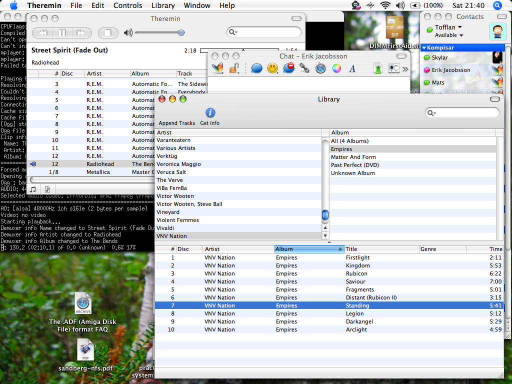512x384 pixels.
Task: Open MSN butterfly service menu in chat
Action: point(217,68)
